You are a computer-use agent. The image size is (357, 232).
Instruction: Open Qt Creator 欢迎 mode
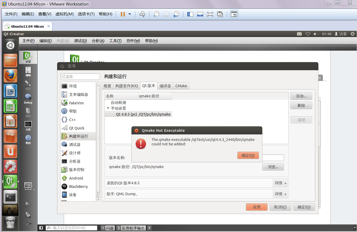tap(28, 57)
